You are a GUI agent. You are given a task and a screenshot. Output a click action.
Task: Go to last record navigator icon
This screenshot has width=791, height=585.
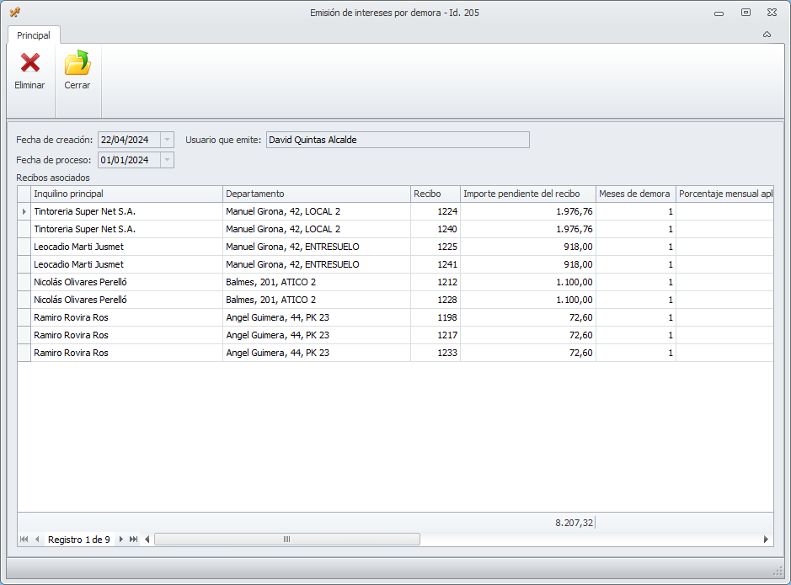point(133,539)
